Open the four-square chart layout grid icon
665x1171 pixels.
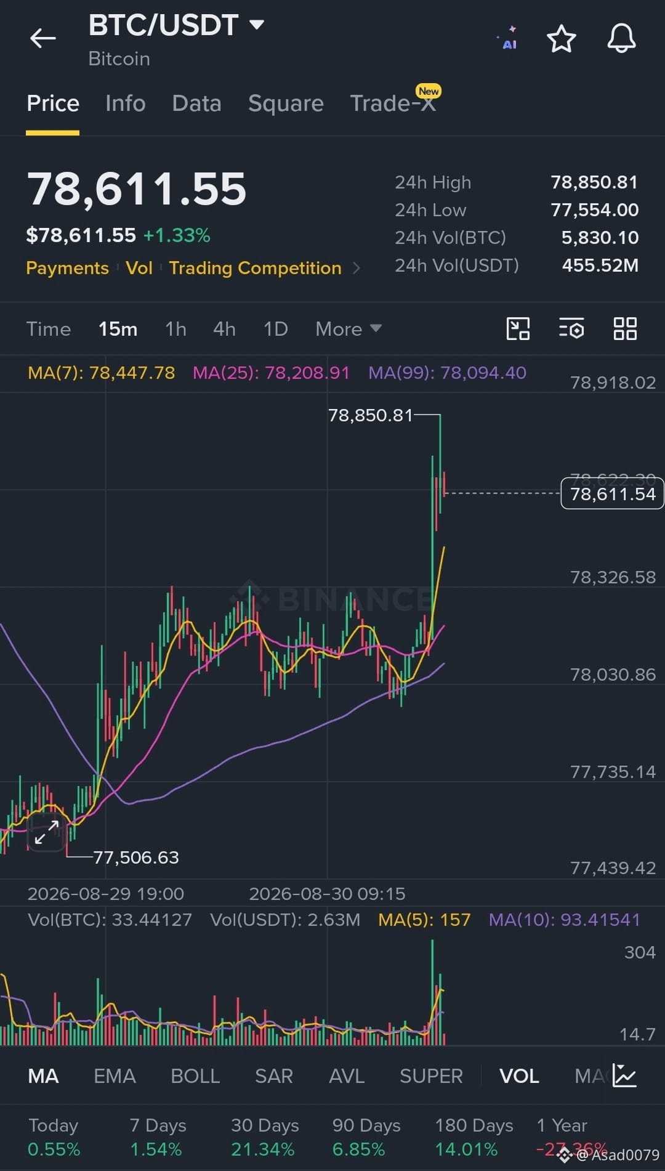pos(625,329)
